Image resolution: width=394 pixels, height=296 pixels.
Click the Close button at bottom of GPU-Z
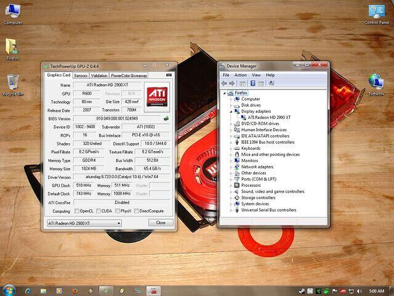pyautogui.click(x=161, y=223)
